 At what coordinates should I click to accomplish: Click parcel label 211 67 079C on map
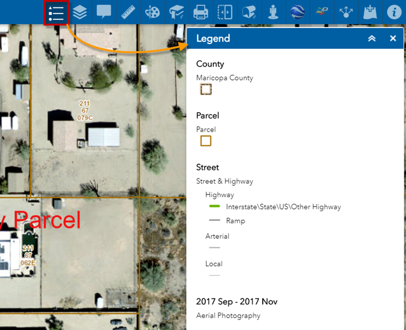pos(85,110)
